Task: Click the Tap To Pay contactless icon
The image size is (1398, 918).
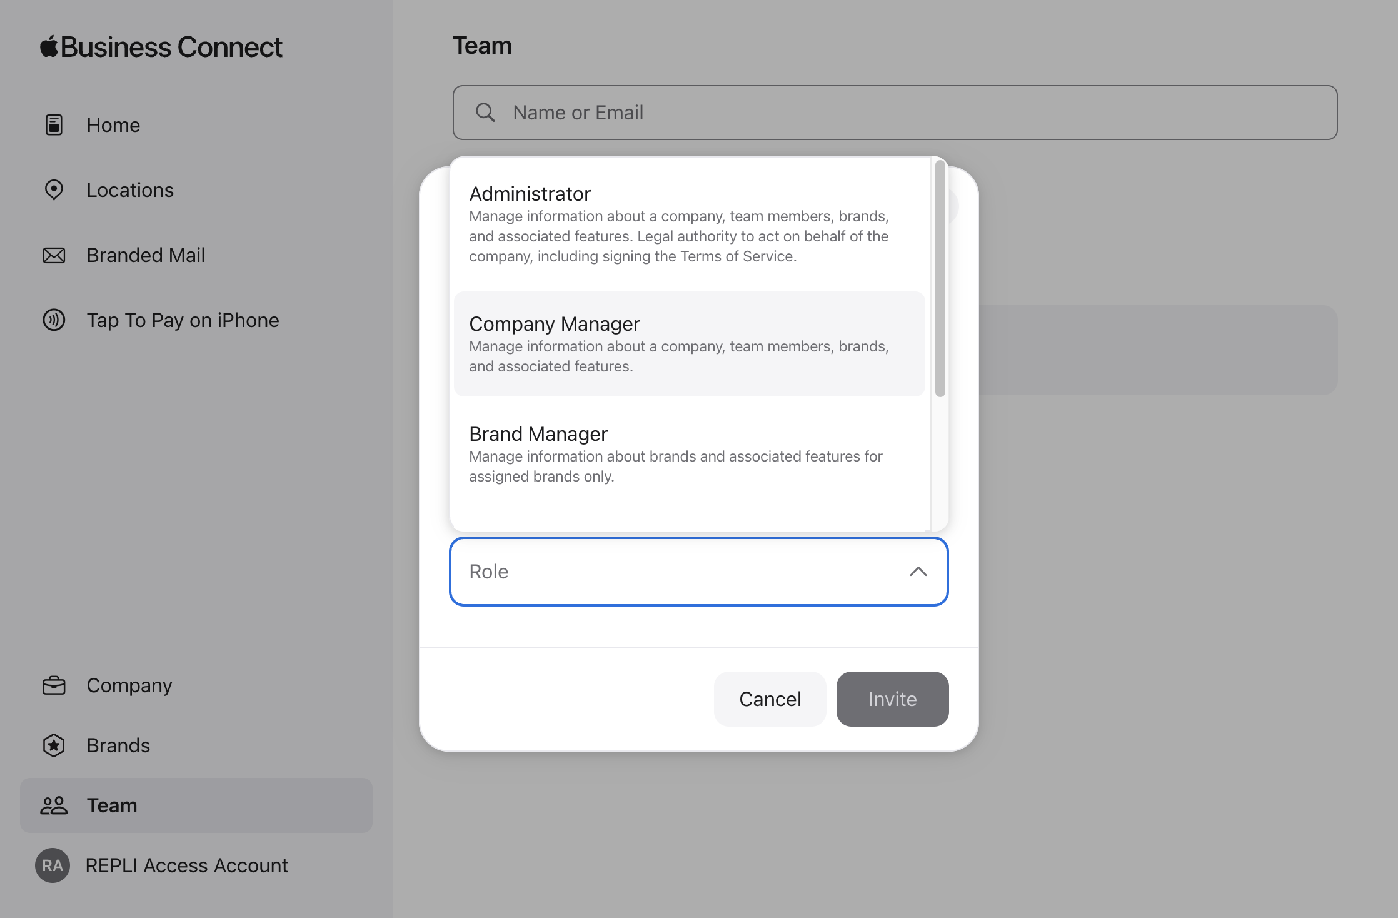Action: tap(54, 320)
